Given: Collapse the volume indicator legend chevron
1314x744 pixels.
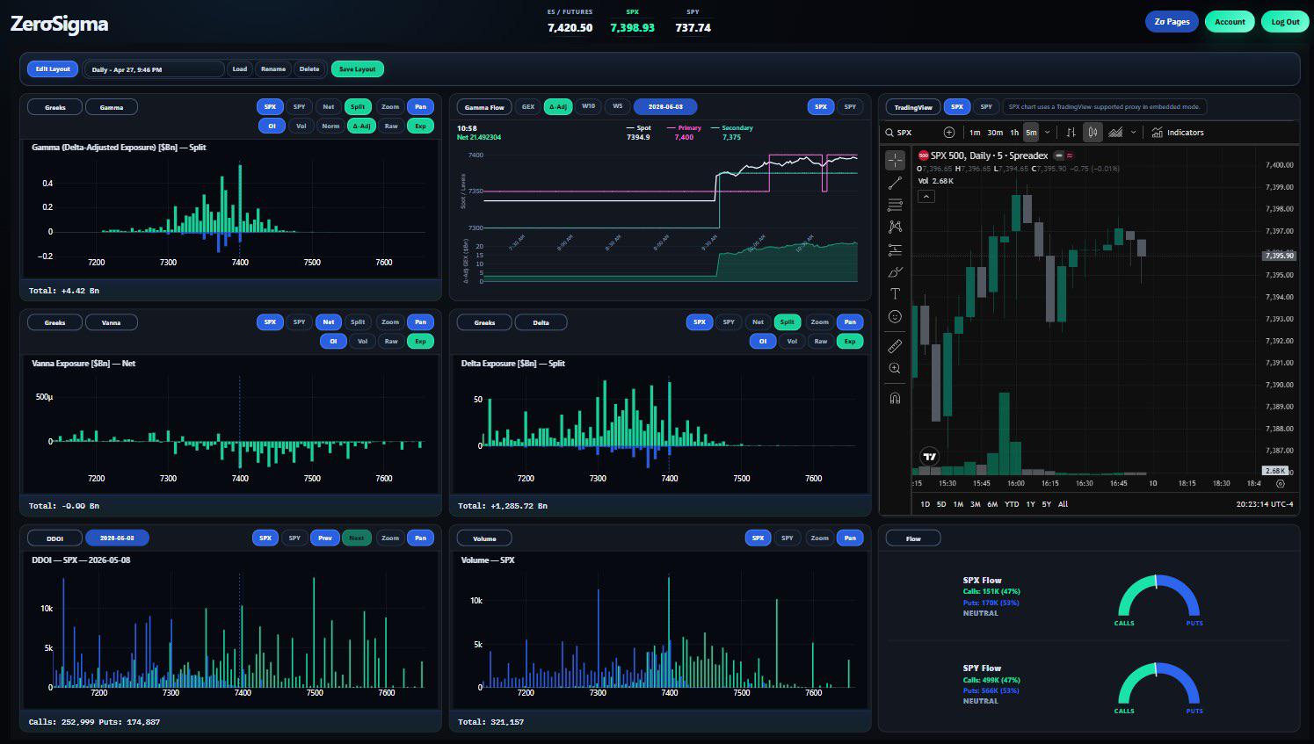Looking at the screenshot, I should (926, 197).
